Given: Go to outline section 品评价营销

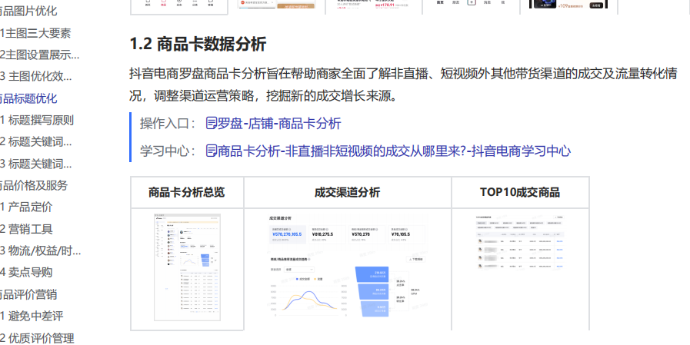Looking at the screenshot, I should point(28,294).
